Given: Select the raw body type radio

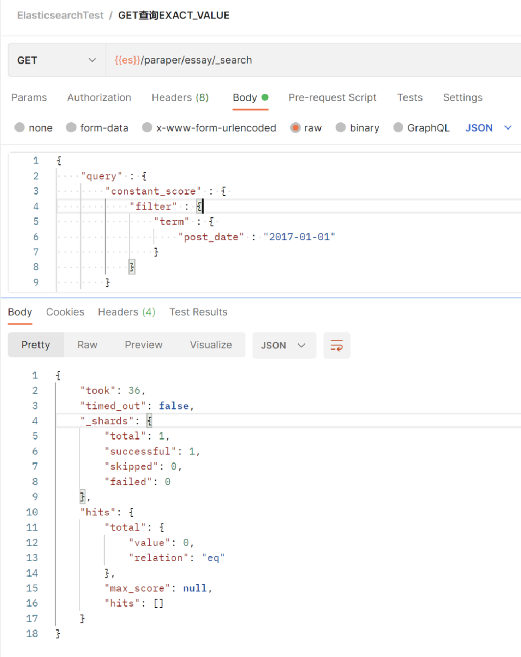Looking at the screenshot, I should point(295,128).
